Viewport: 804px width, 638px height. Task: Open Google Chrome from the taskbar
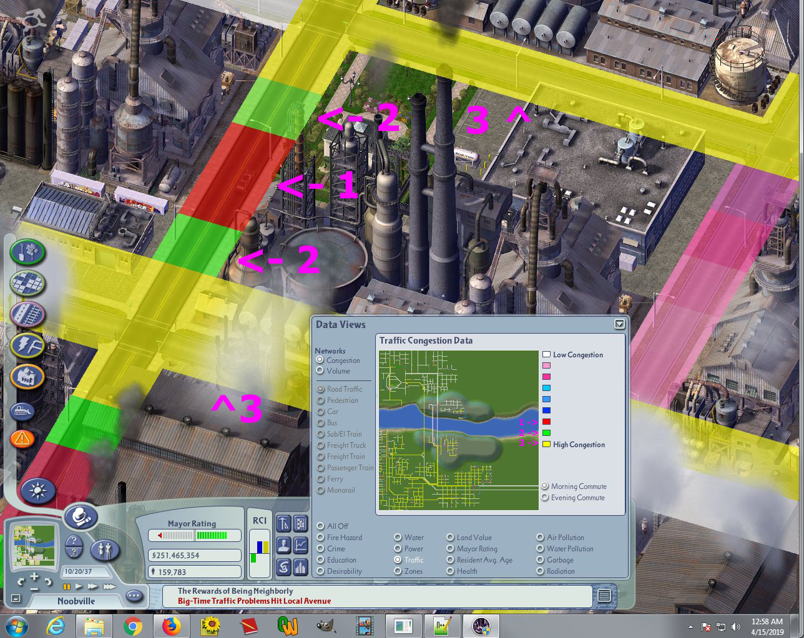pyautogui.click(x=132, y=626)
